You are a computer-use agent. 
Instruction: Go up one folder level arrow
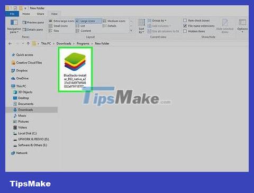28,43
